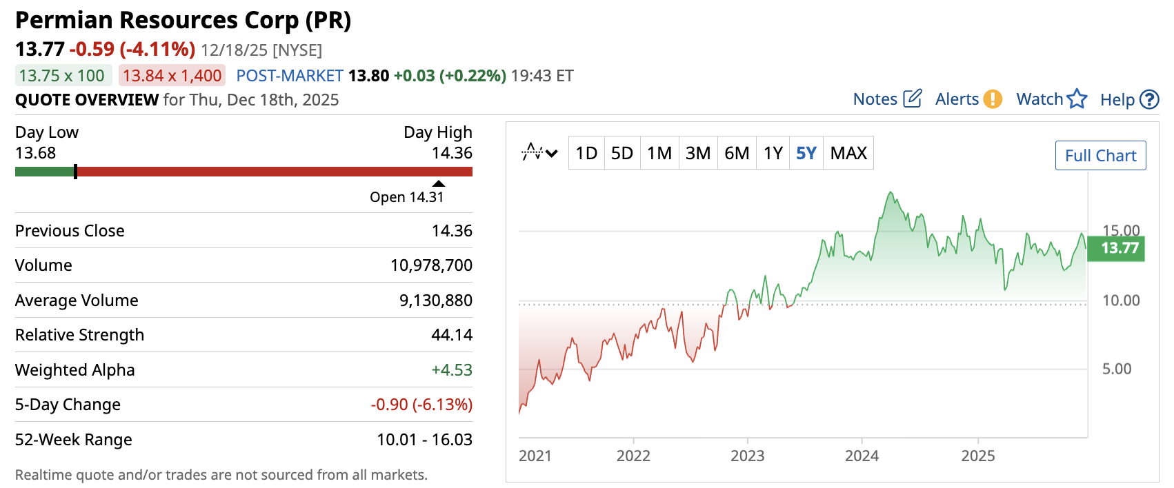1174x488 pixels.
Task: Click the Alerts exclamation icon
Action: point(993,99)
